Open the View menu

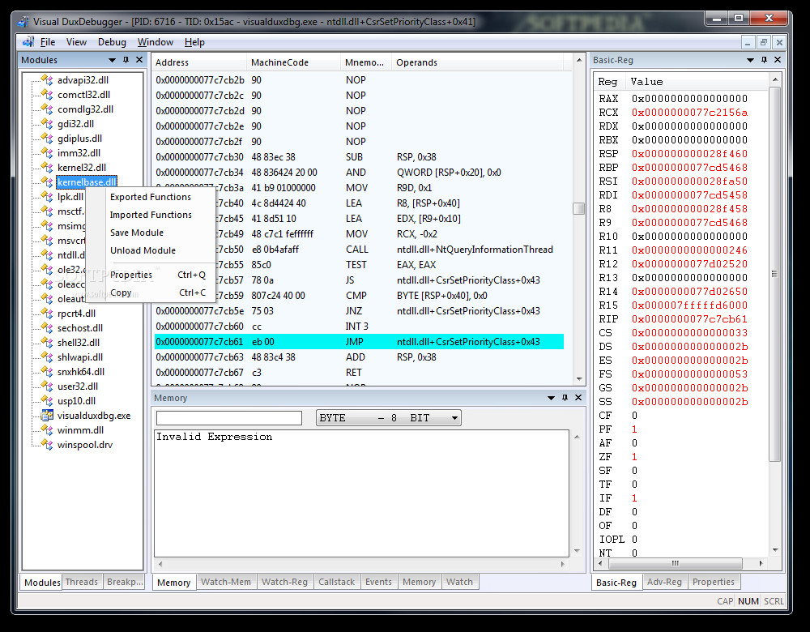pos(76,42)
